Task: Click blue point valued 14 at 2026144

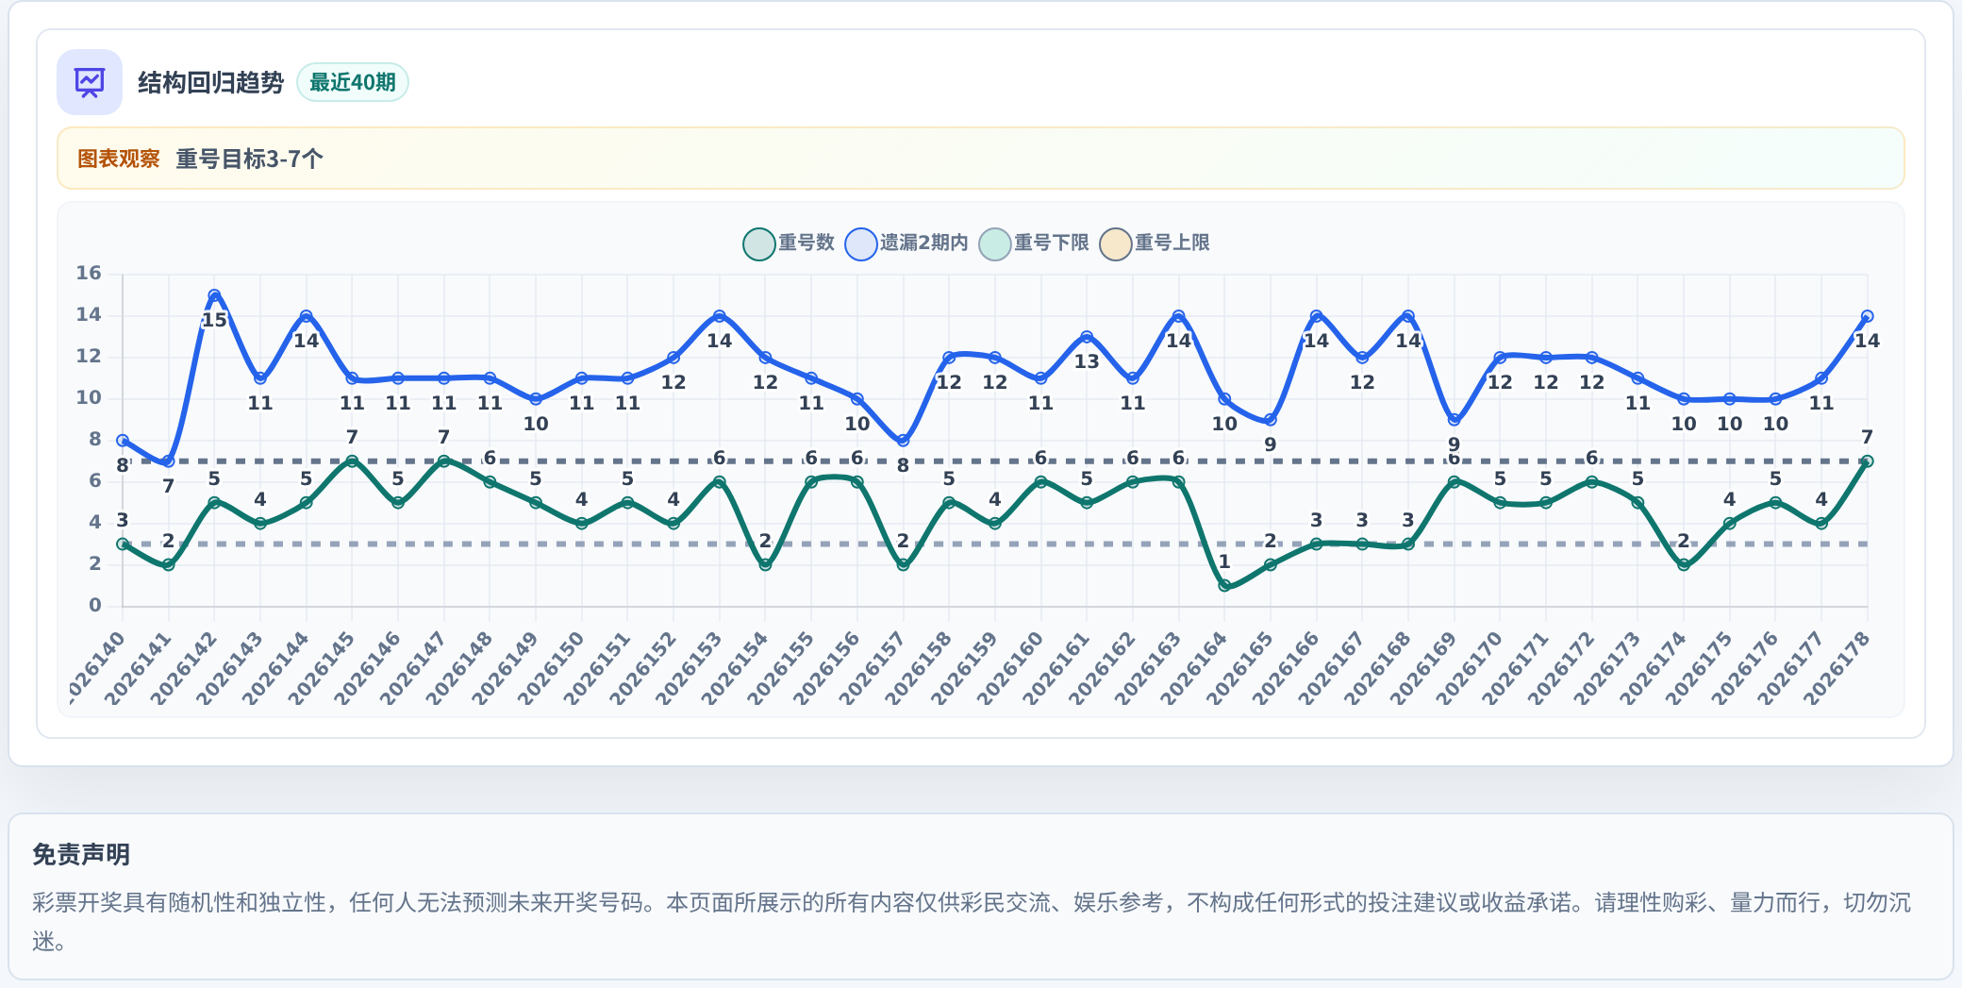Action: (306, 316)
